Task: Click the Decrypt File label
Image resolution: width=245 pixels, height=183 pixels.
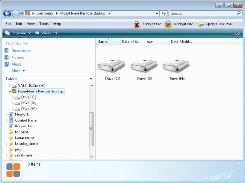Action: pos(183,24)
